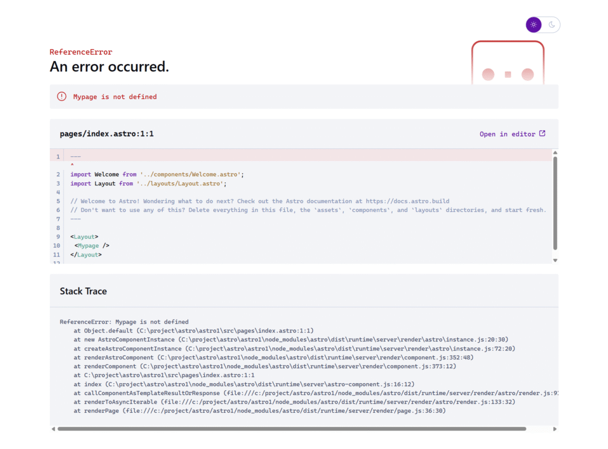Image resolution: width=608 pixels, height=449 pixels.
Task: Click the 'An error occurred.' heading
Action: coord(109,67)
